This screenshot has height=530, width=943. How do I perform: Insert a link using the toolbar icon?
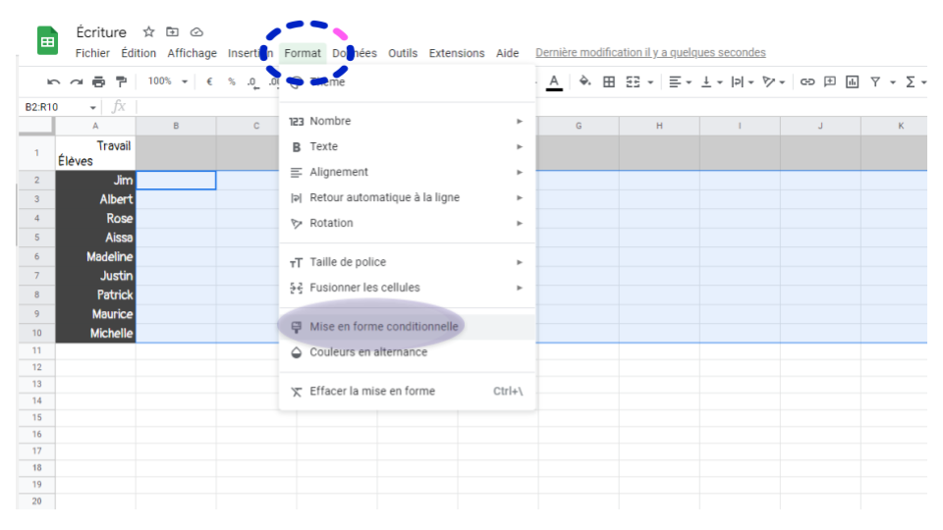[807, 81]
